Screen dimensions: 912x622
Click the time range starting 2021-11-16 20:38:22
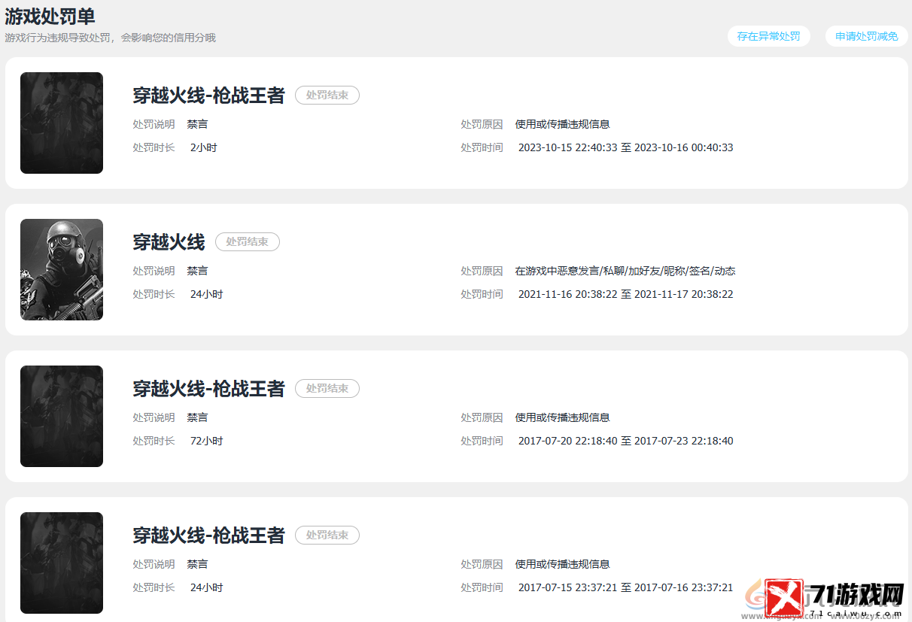(x=626, y=295)
